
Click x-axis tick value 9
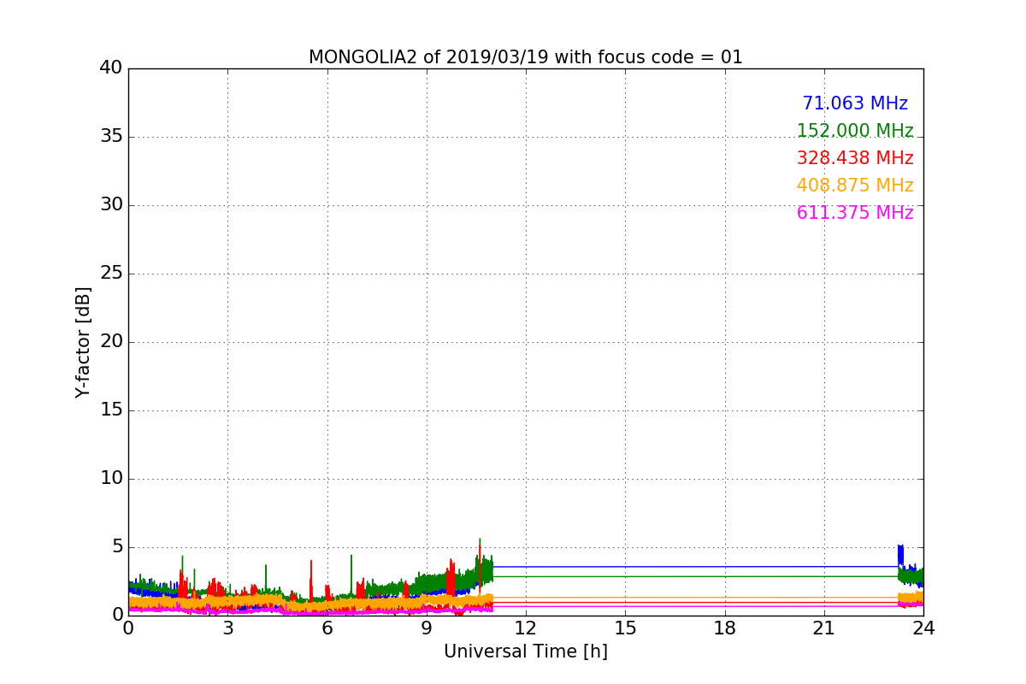[x=427, y=628]
